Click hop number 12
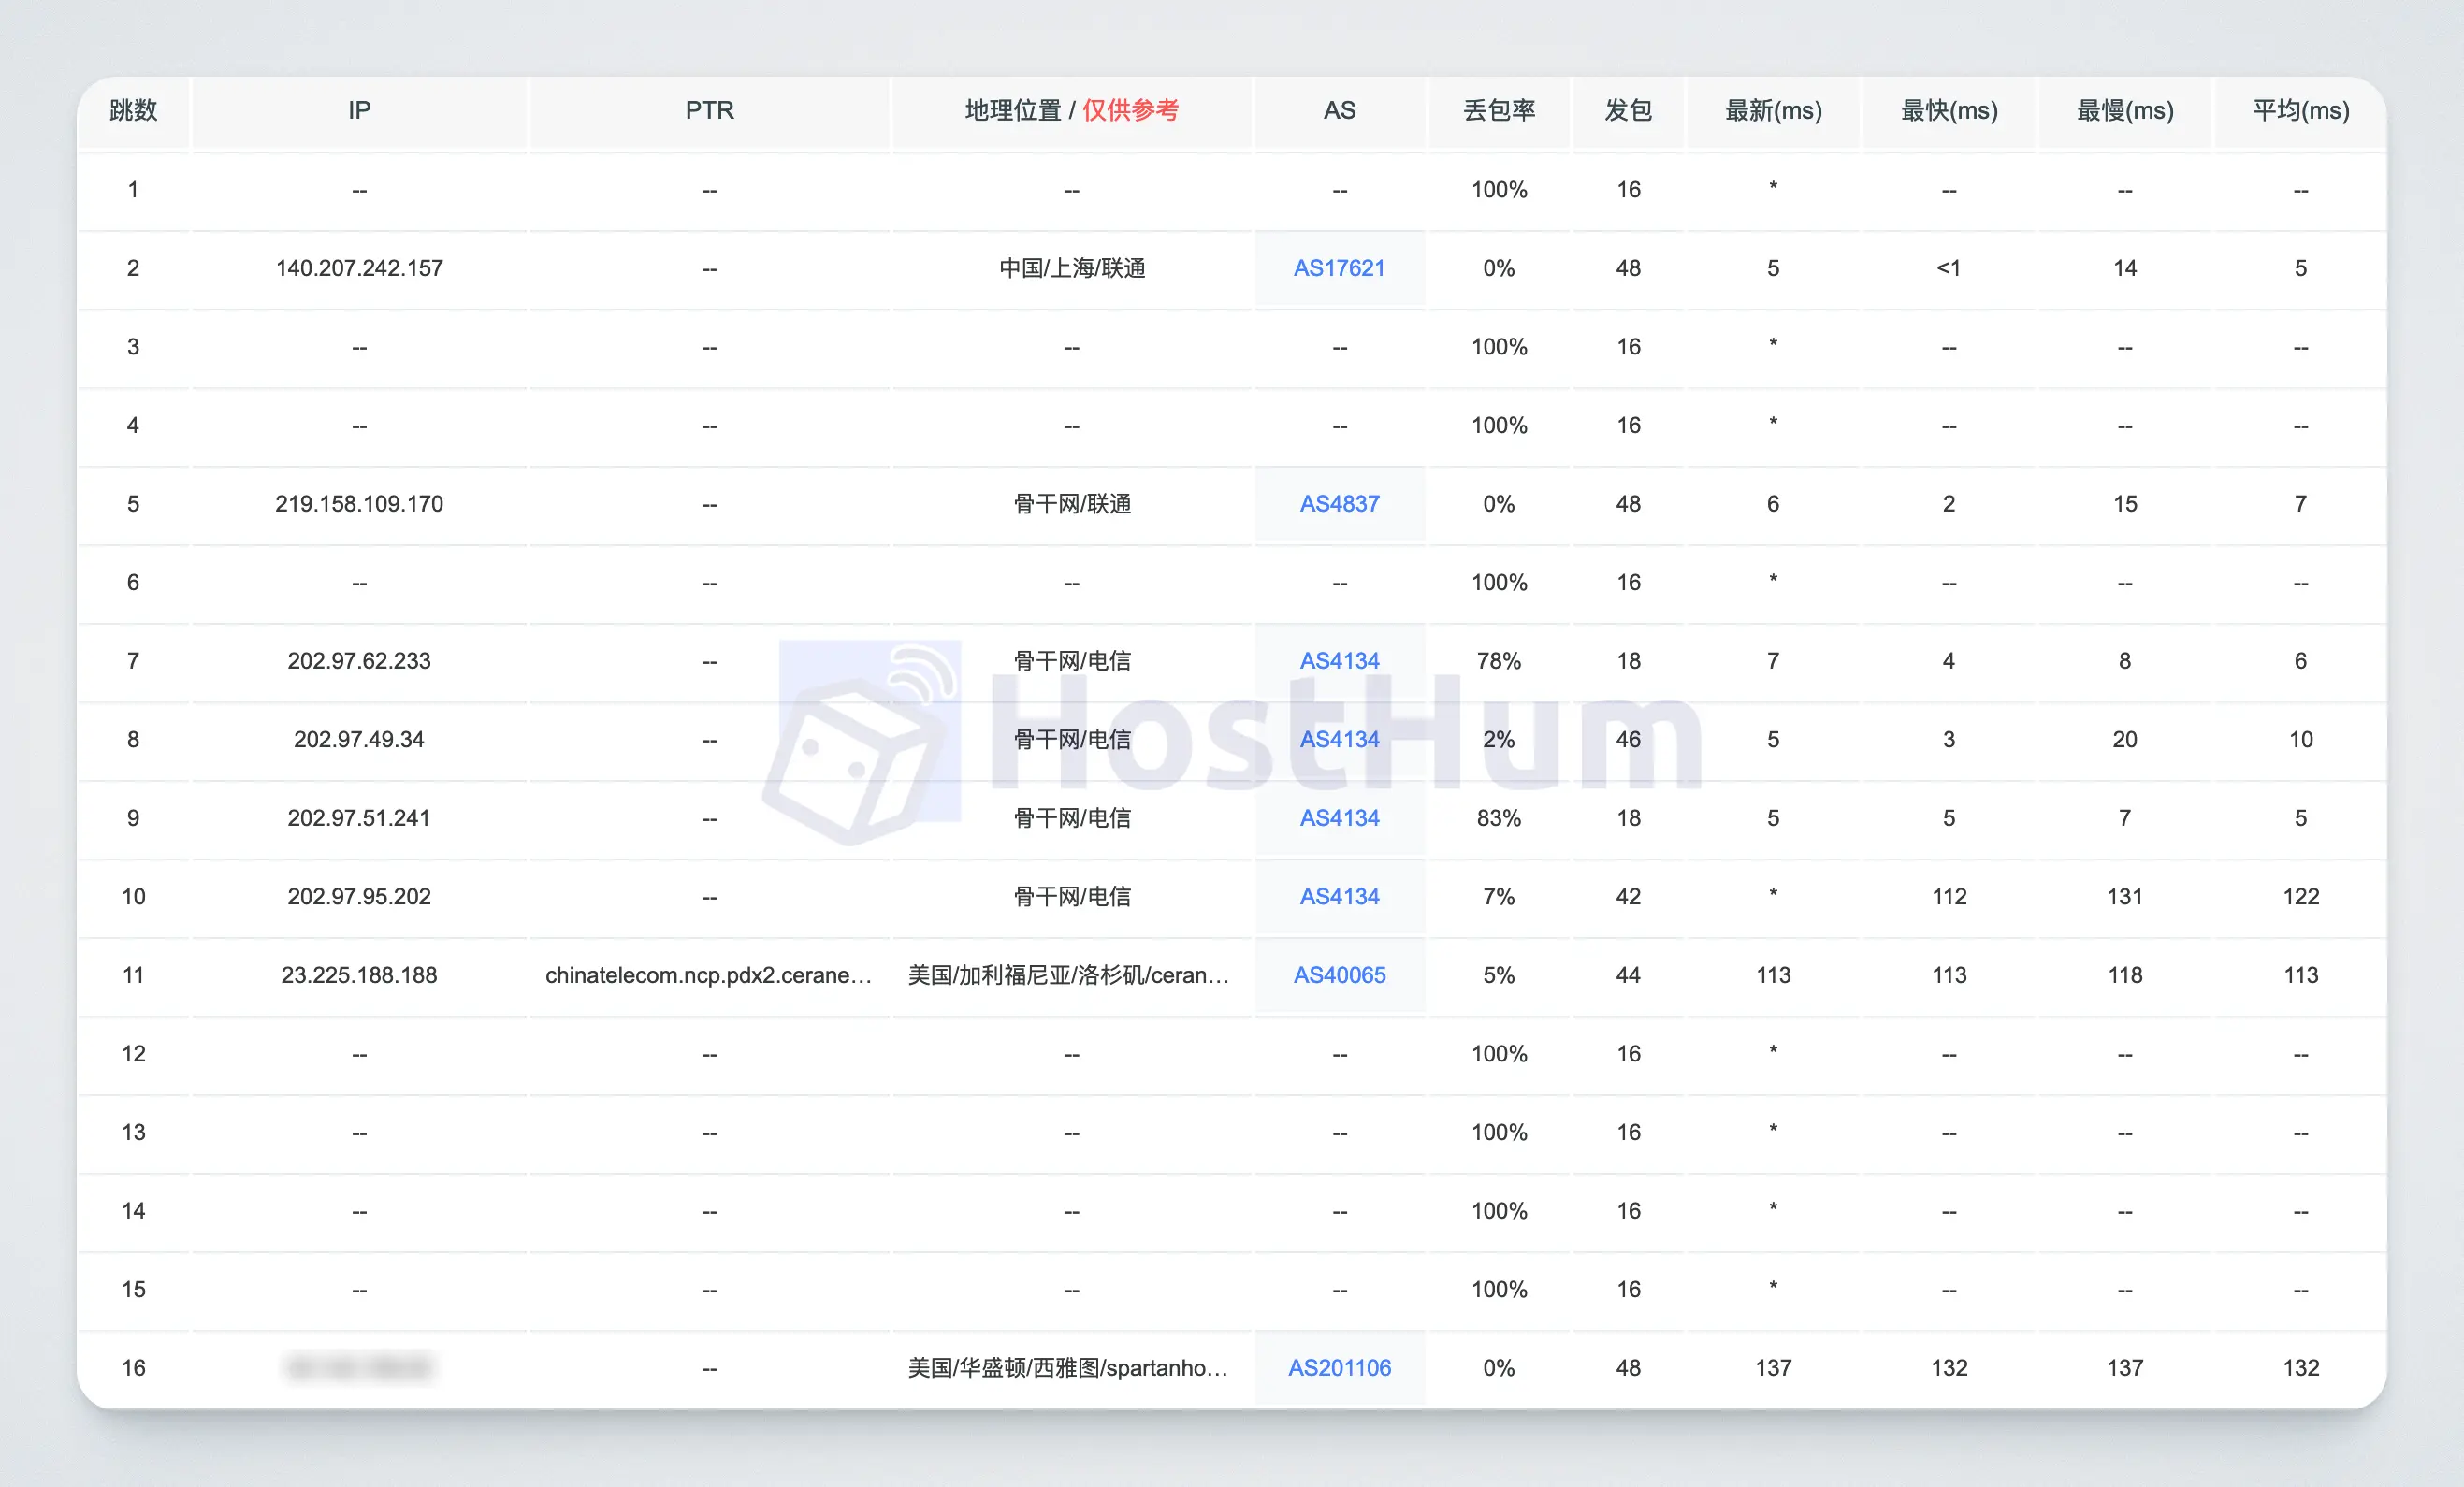The height and width of the screenshot is (1487, 2464). pyautogui.click(x=133, y=1054)
